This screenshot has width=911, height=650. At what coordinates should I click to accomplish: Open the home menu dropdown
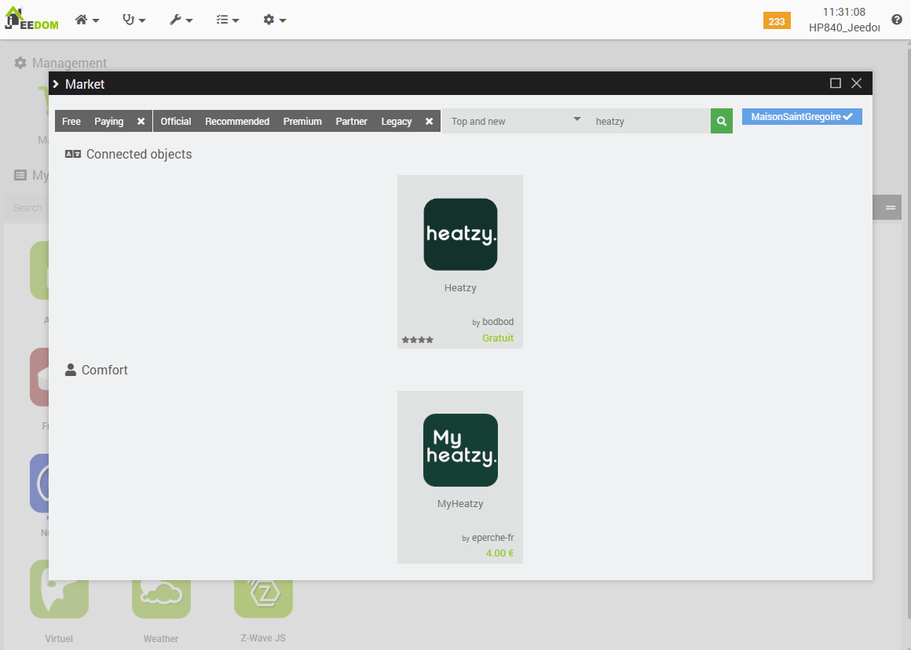click(87, 20)
